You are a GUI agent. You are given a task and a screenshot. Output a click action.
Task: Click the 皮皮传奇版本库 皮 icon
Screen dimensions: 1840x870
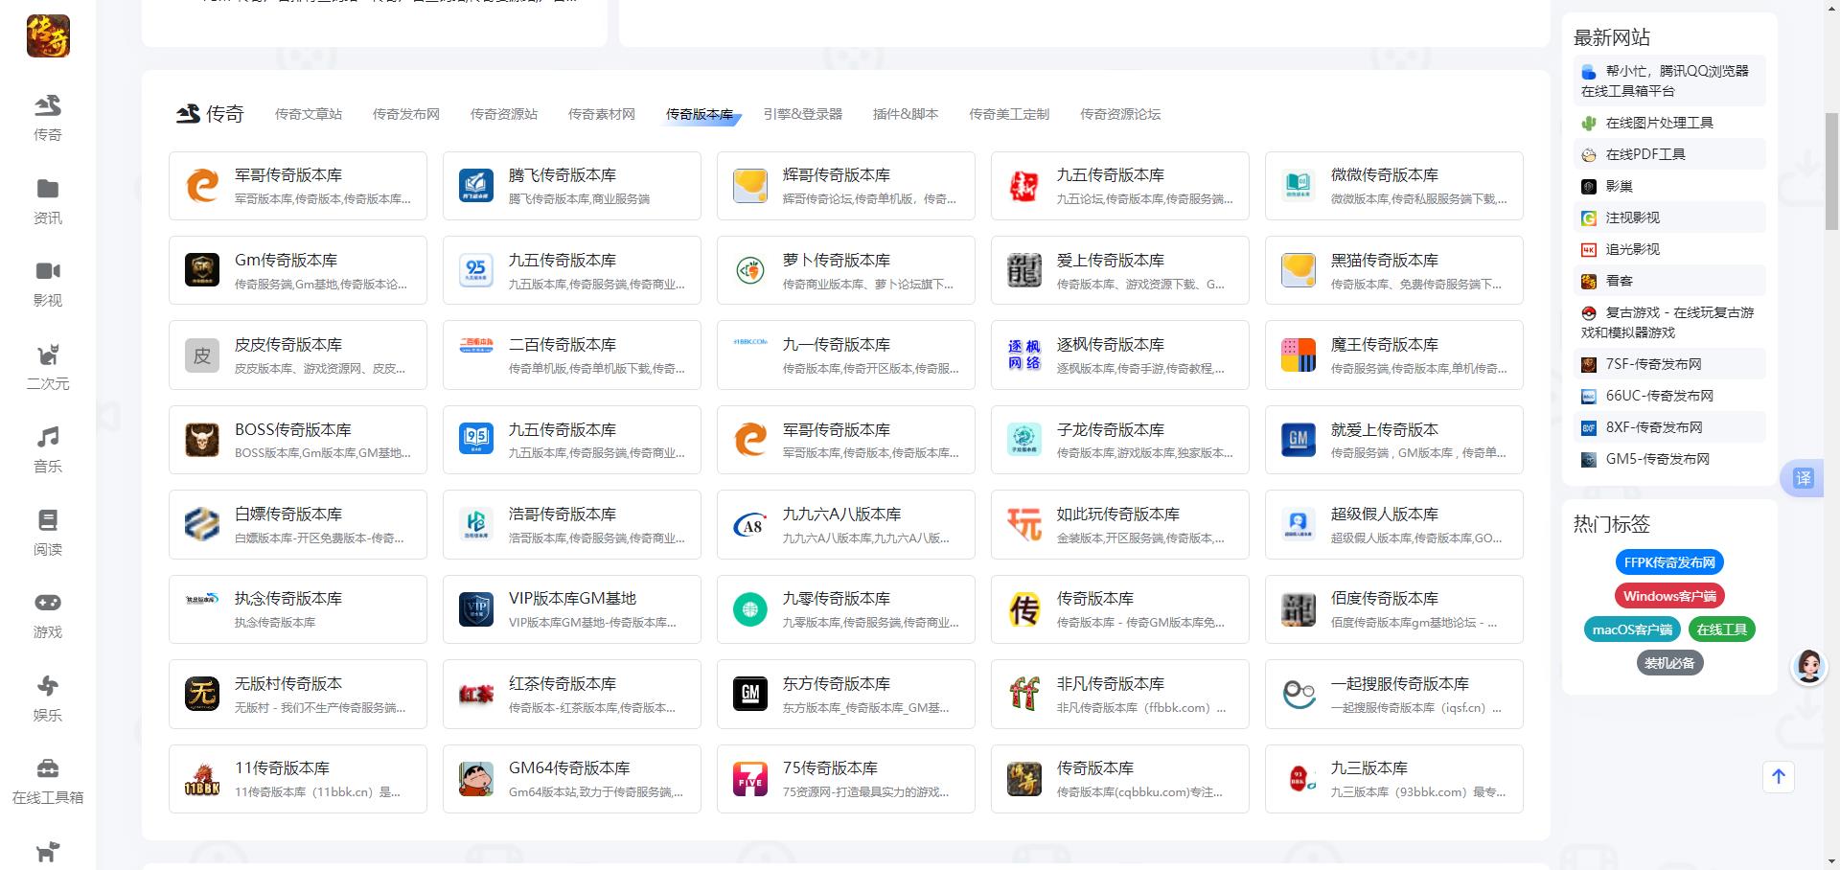(x=202, y=355)
